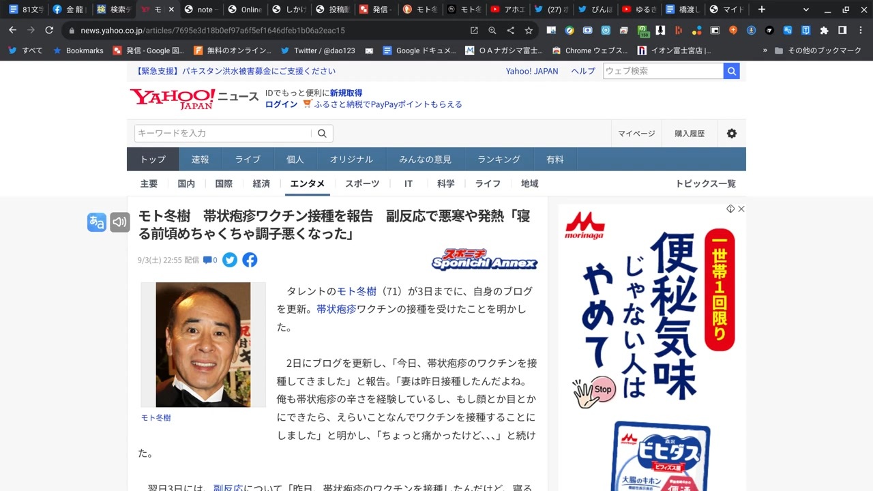Screen dimensions: 873x491
Task: Click the keyword search magnifier icon
Action: point(322,133)
